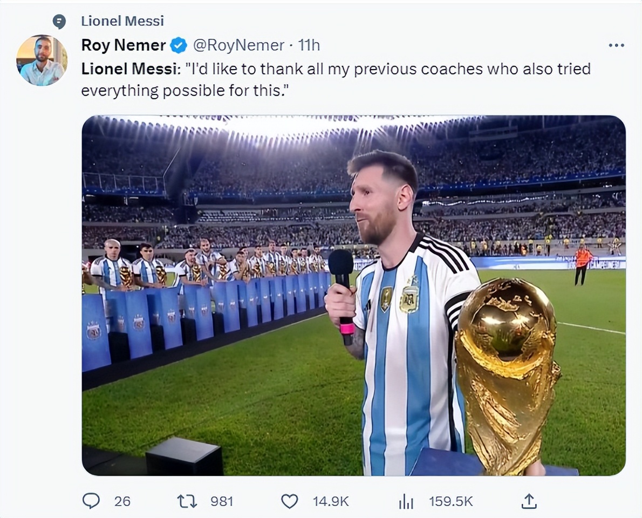The image size is (642, 518).
Task: Click the 981 retweets count
Action: tap(221, 501)
